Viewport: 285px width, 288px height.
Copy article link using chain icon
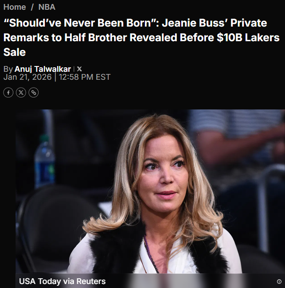(34, 93)
